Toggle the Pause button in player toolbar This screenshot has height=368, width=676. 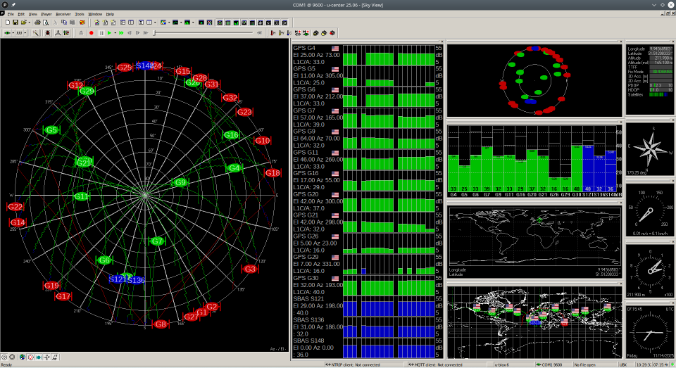(101, 32)
